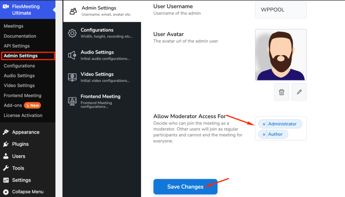The width and height of the screenshot is (345, 197).
Task: Remove the Administrator role tag
Action: (x=264, y=124)
